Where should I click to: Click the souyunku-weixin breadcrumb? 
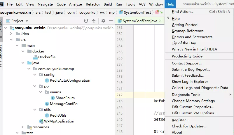click(x=15, y=12)
